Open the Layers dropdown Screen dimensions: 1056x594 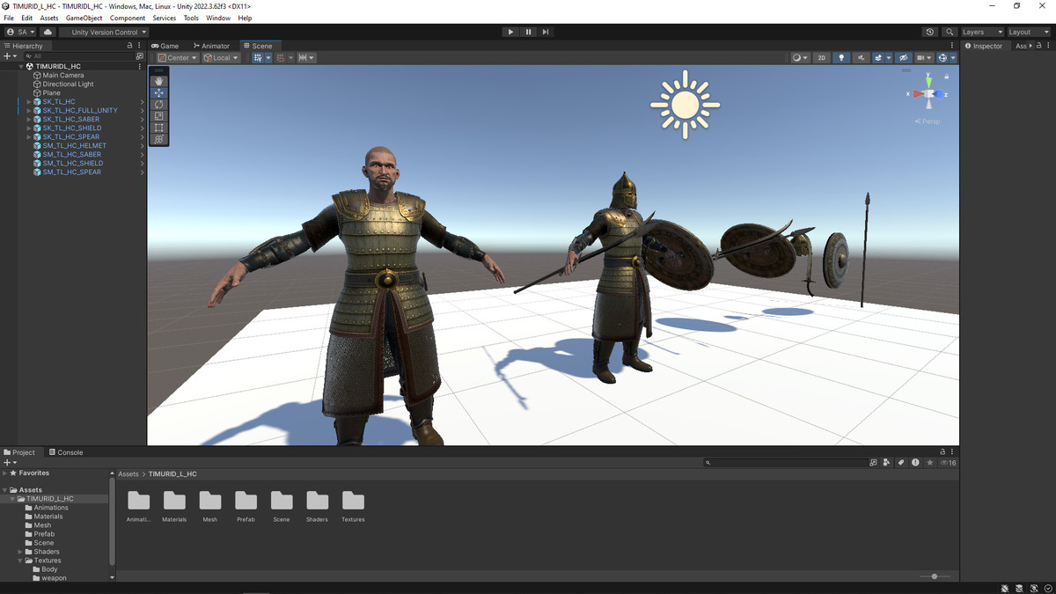(x=981, y=32)
